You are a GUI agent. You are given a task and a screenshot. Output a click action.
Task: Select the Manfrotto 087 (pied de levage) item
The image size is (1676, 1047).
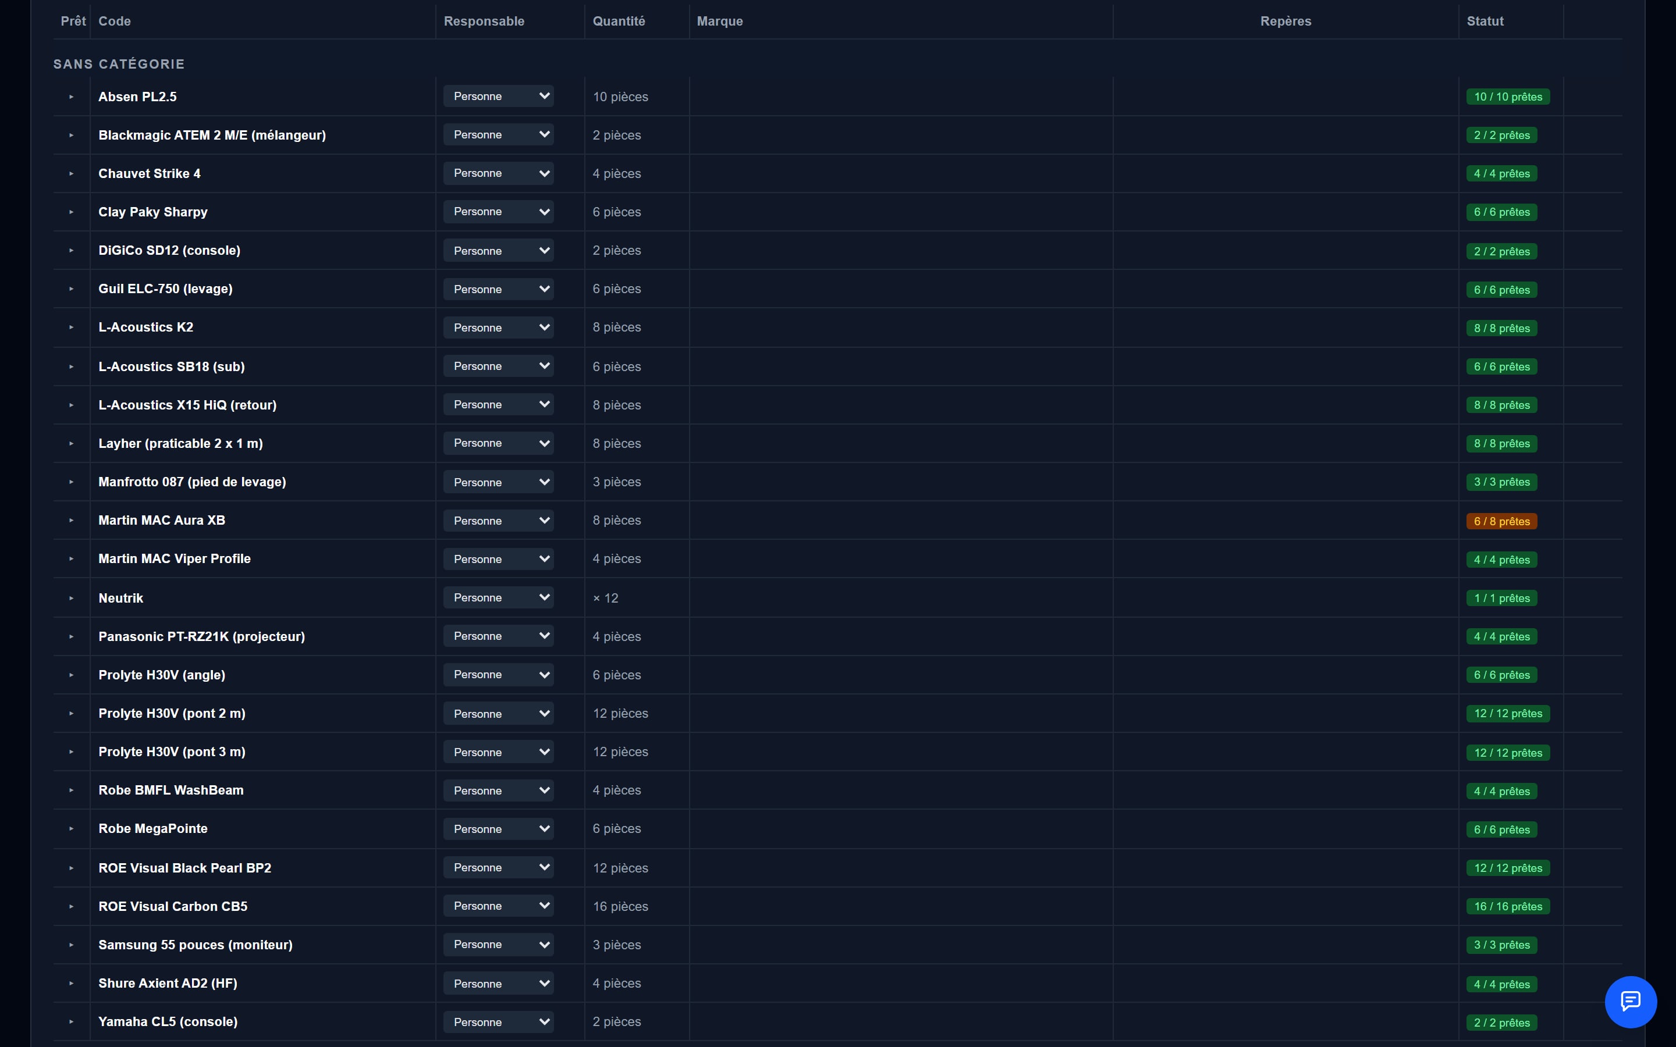[192, 482]
